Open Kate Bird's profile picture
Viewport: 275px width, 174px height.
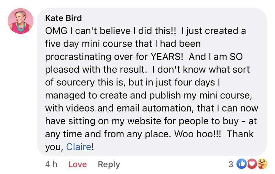pos(21,21)
